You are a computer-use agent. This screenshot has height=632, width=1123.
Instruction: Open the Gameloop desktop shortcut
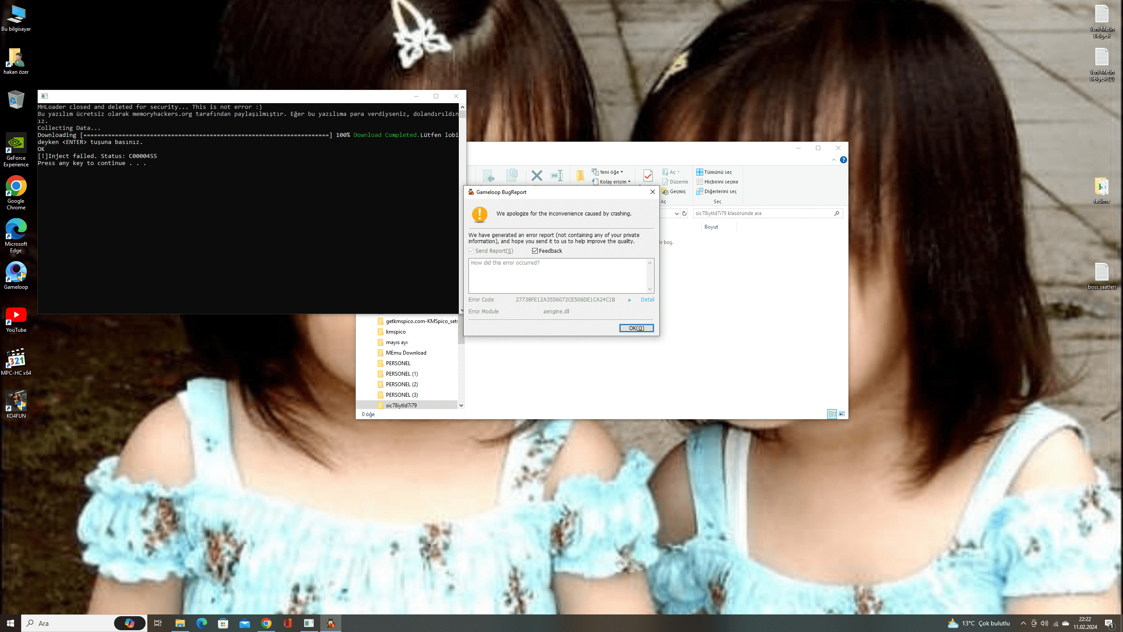coord(16,276)
